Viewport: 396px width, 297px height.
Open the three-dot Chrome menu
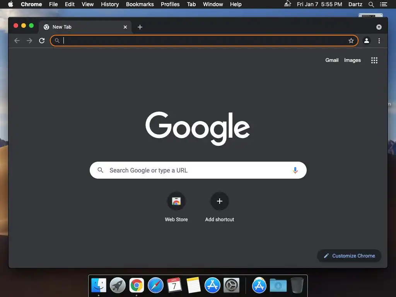pyautogui.click(x=379, y=41)
